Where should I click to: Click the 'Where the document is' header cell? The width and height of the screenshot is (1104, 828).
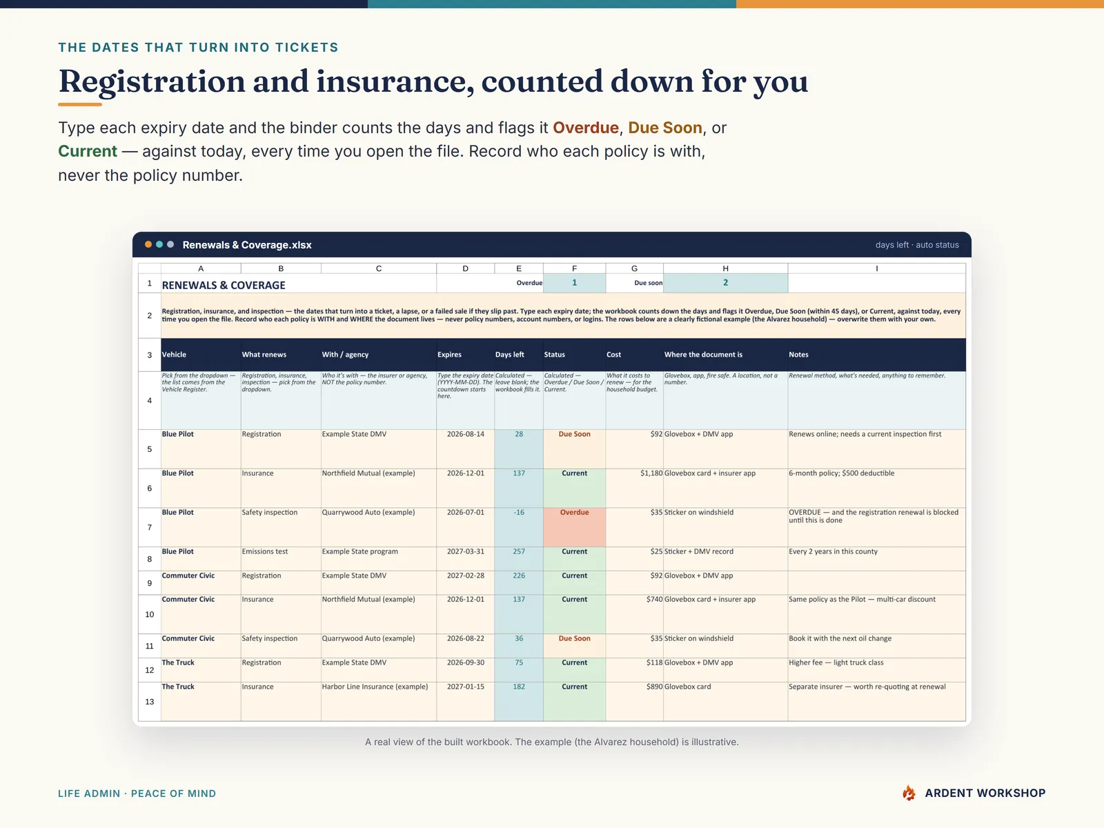pos(725,355)
